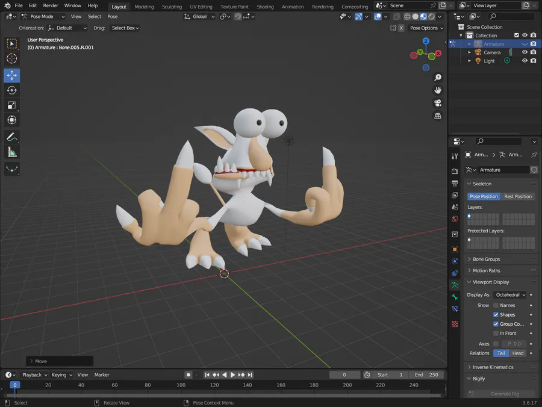Jump to the timeline end frame button
The height and width of the screenshot is (407, 542).
click(250, 375)
